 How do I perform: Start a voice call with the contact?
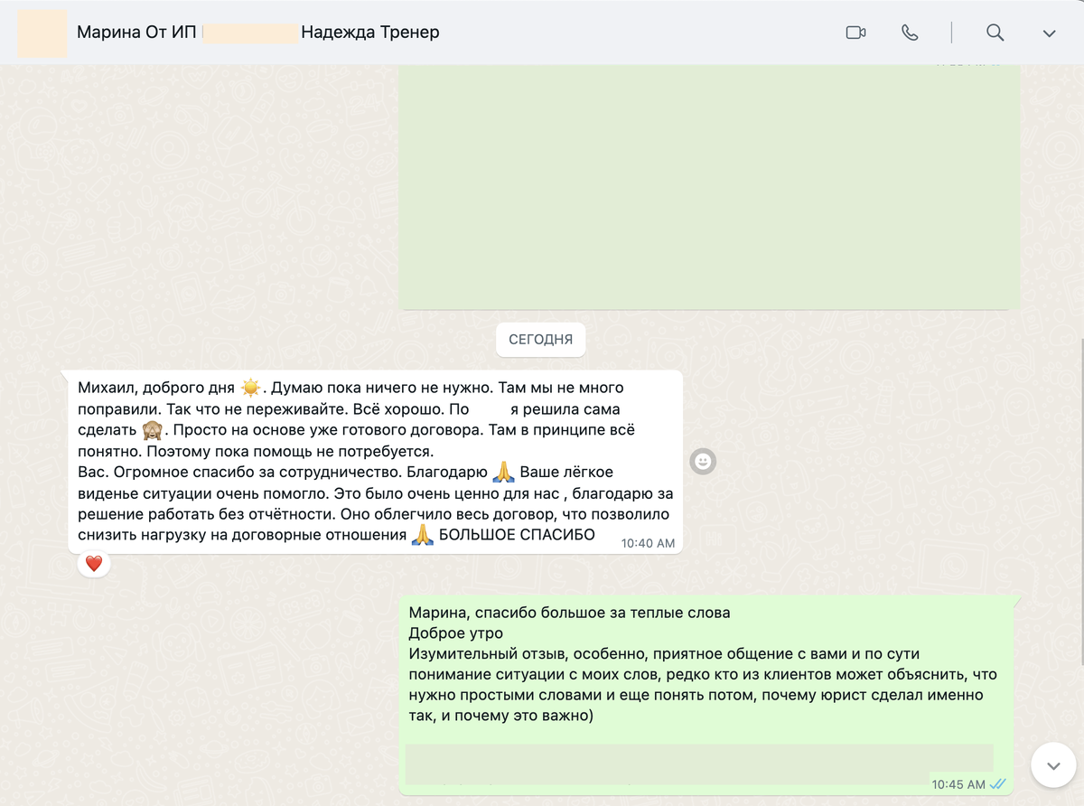point(910,33)
